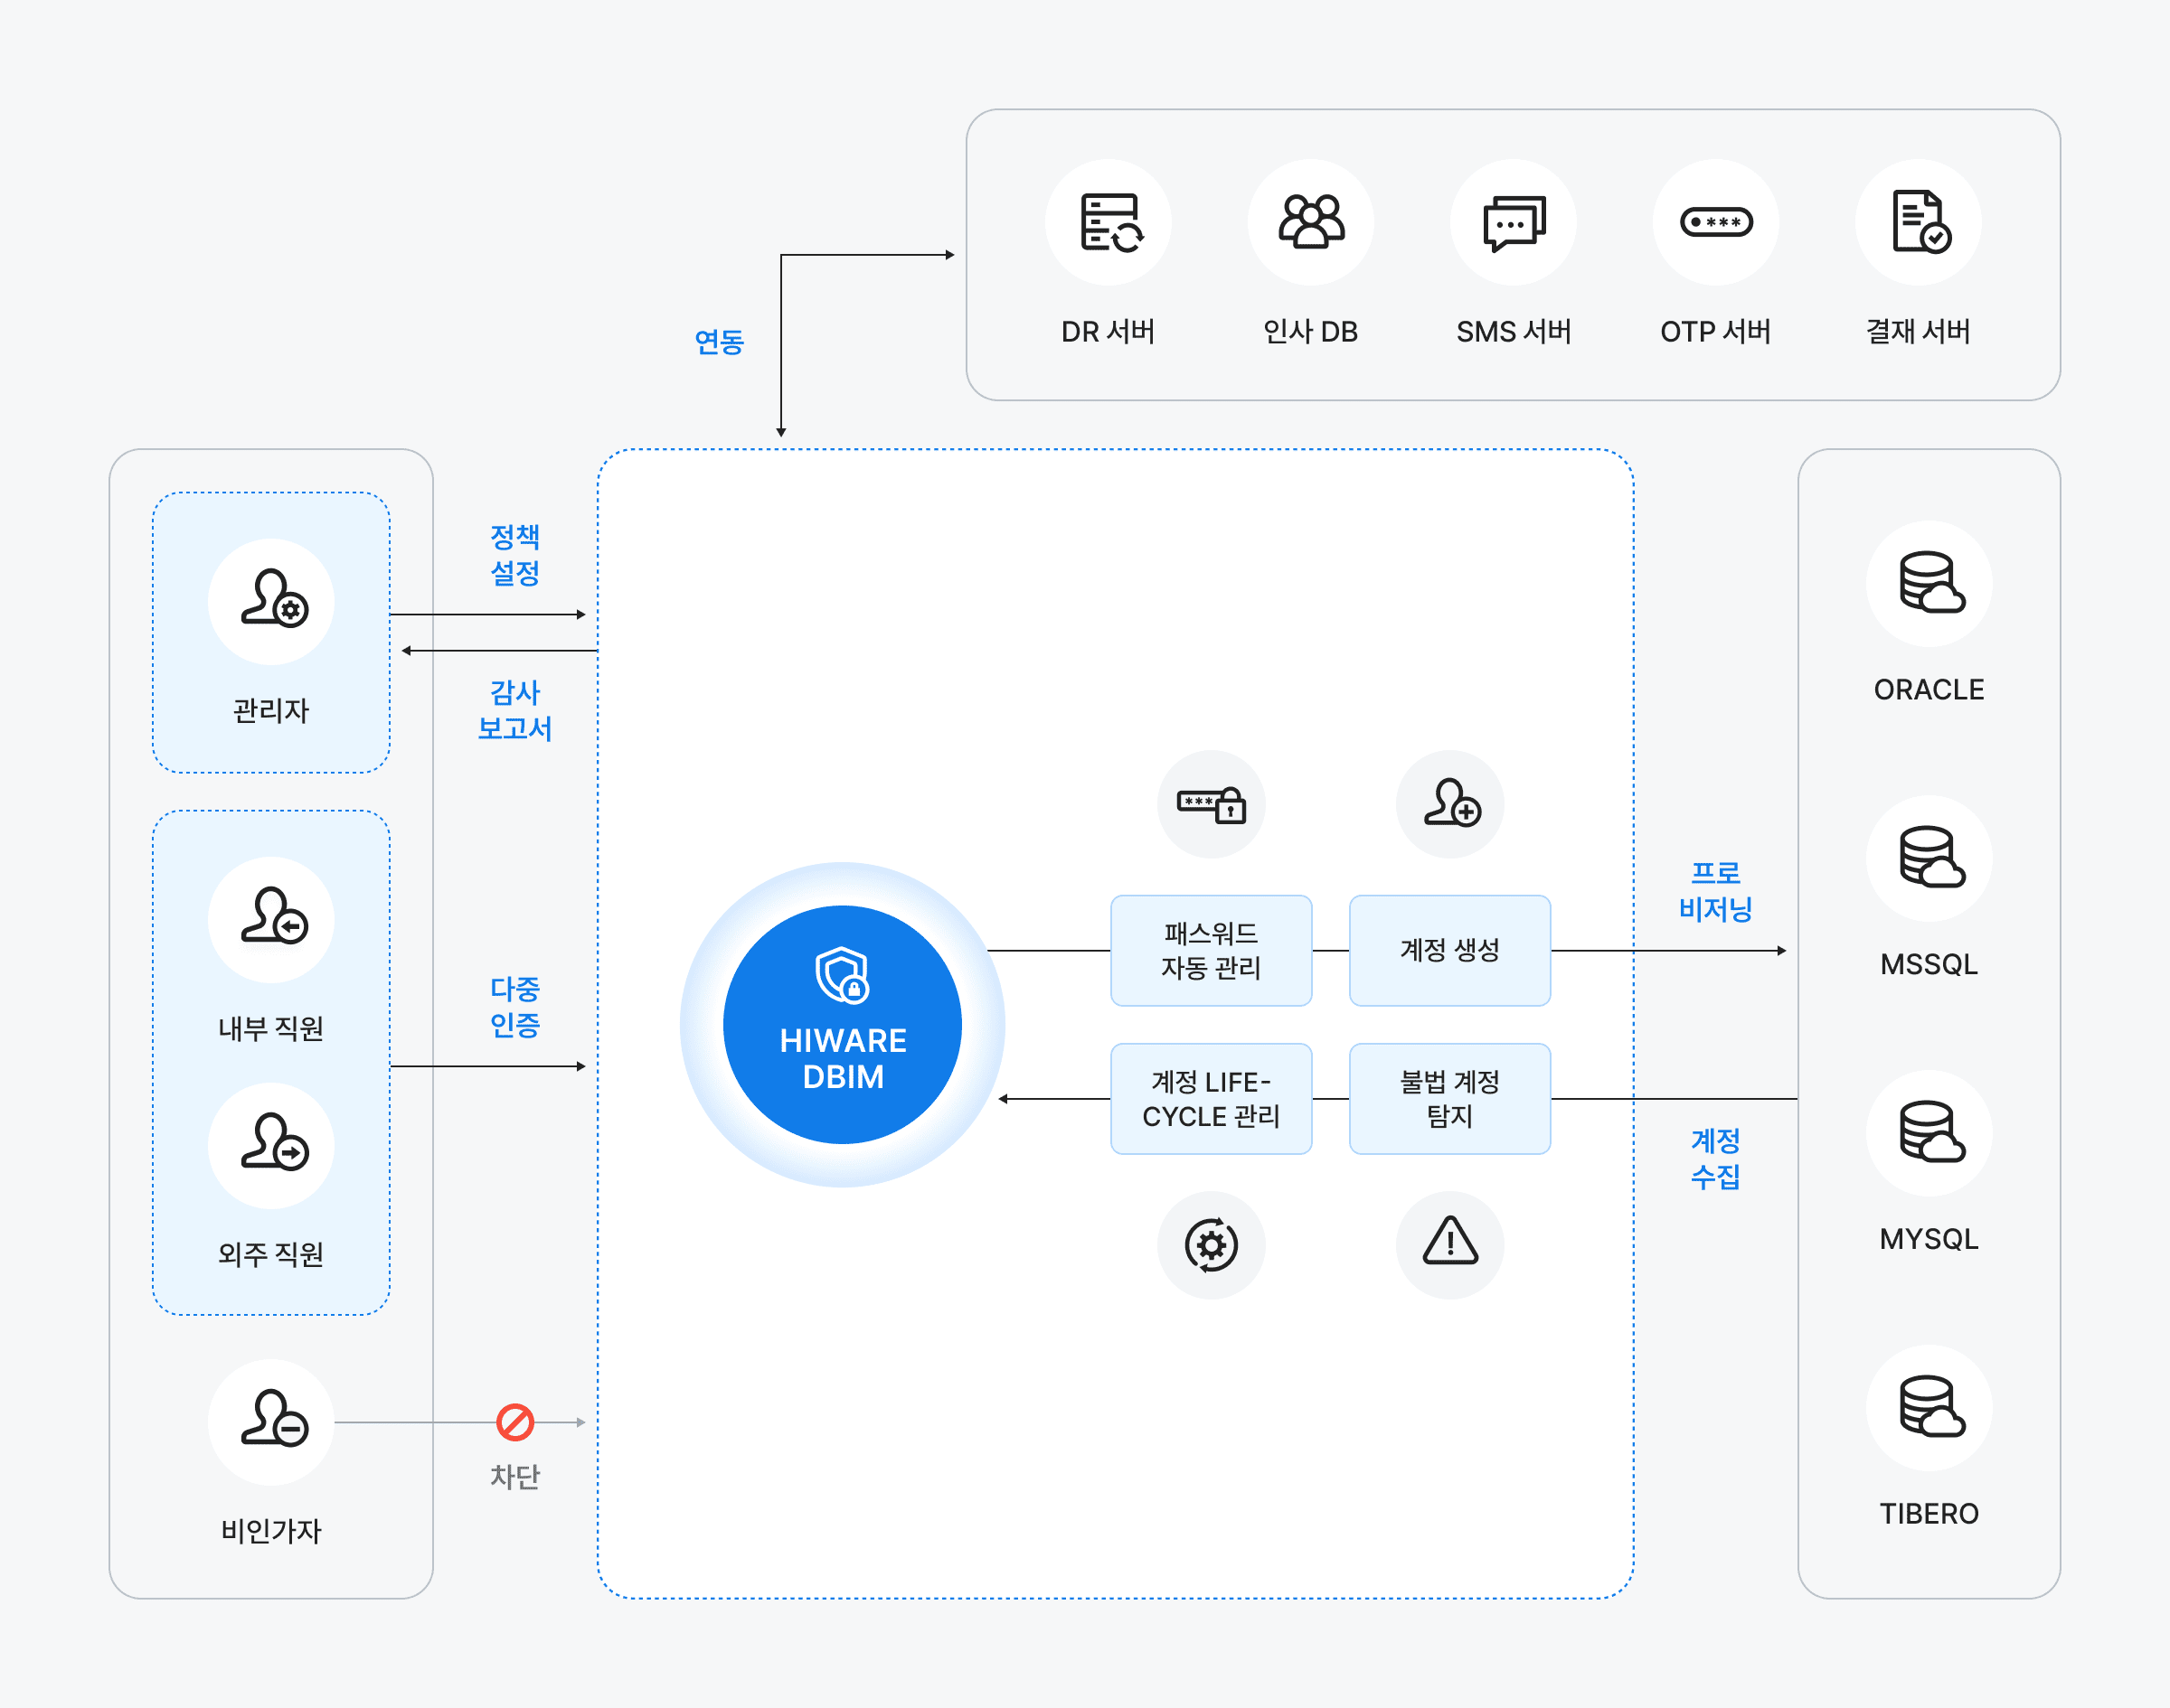The height and width of the screenshot is (1708, 2170).
Task: Click the DR 서버 server-sync icon
Action: pyautogui.click(x=1109, y=222)
